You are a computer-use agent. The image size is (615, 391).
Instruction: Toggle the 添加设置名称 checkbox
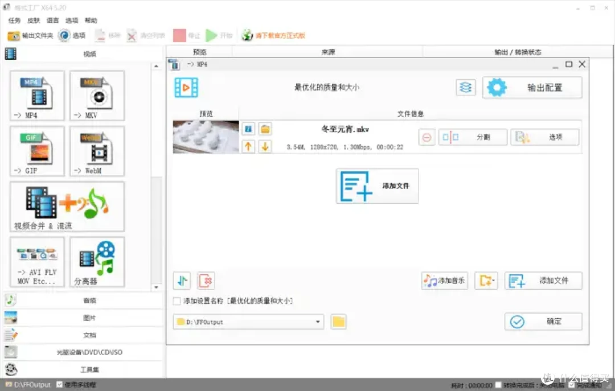pyautogui.click(x=177, y=301)
